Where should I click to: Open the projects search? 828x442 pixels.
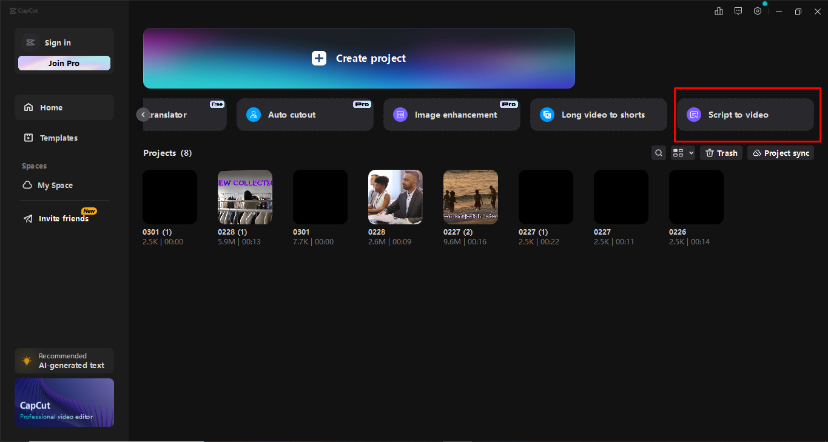pos(658,152)
